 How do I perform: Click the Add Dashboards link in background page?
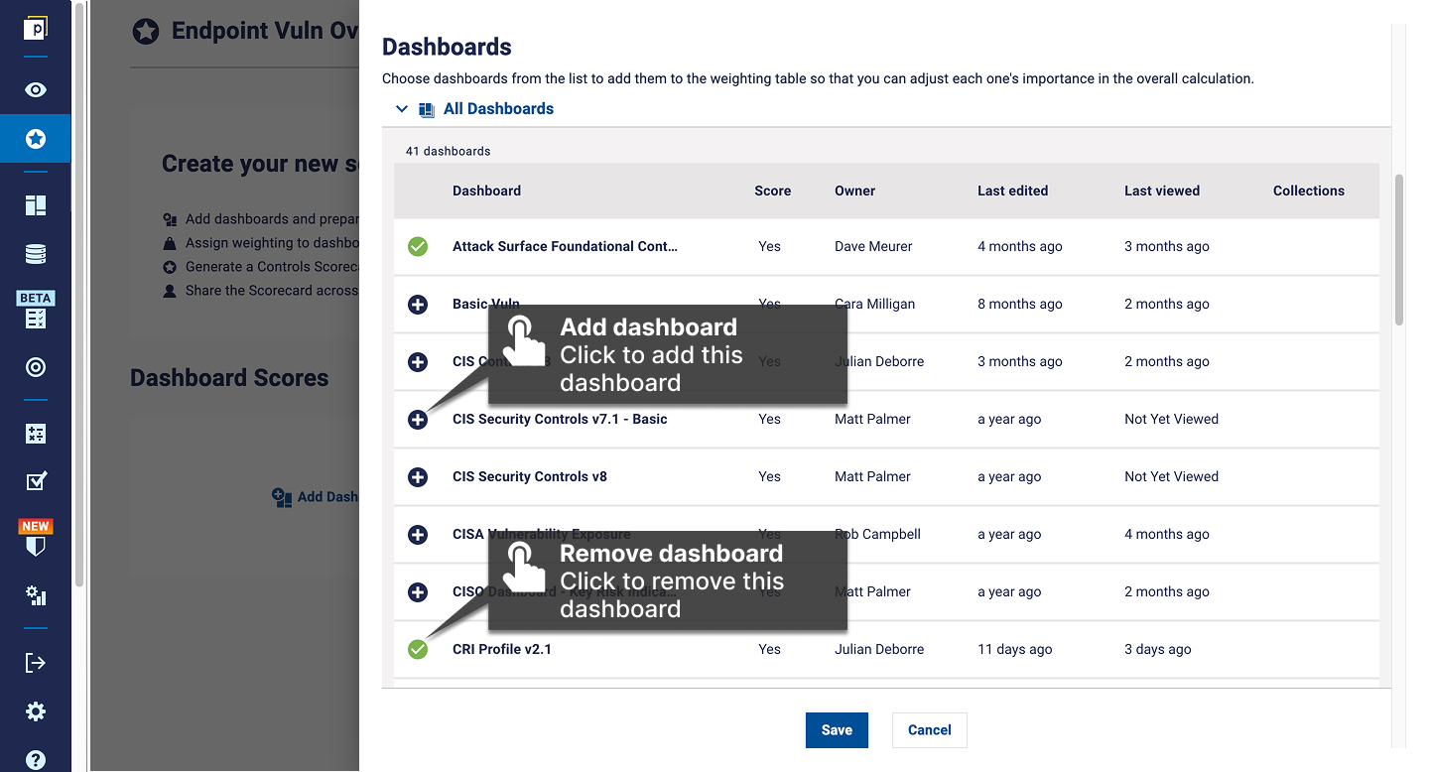tap(316, 497)
